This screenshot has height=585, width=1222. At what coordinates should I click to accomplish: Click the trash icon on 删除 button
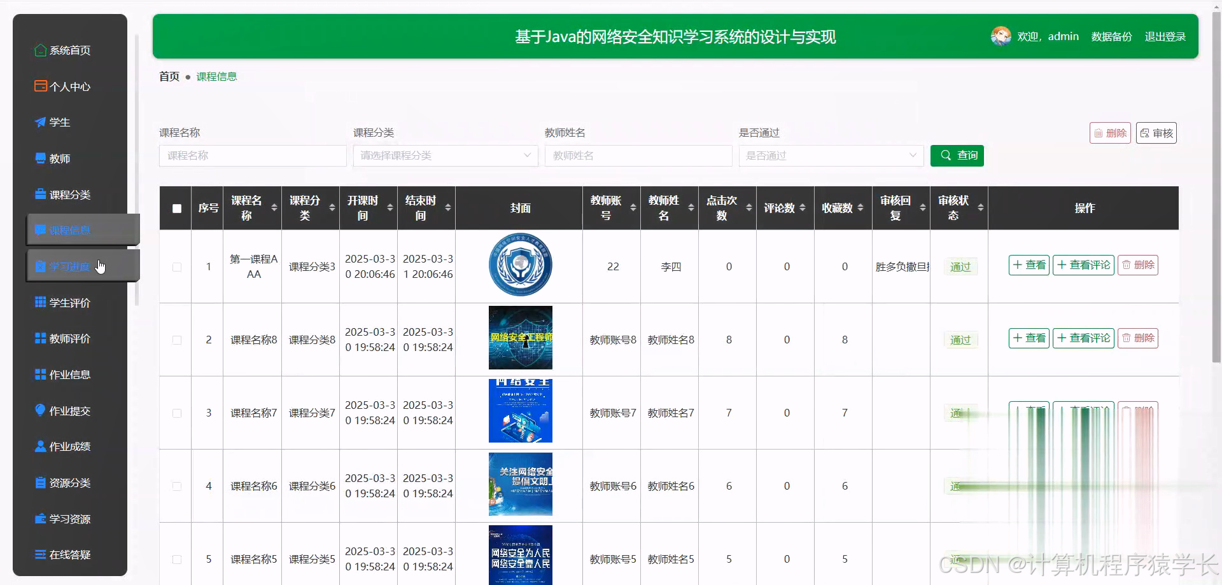(x=1099, y=133)
